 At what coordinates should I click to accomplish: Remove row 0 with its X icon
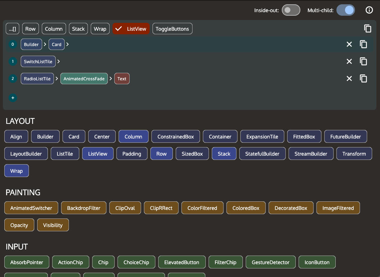click(349, 44)
